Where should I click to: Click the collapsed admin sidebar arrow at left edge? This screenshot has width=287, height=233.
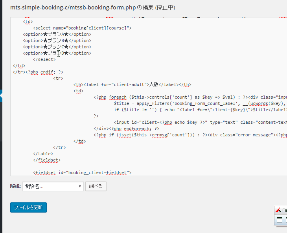point(1,95)
